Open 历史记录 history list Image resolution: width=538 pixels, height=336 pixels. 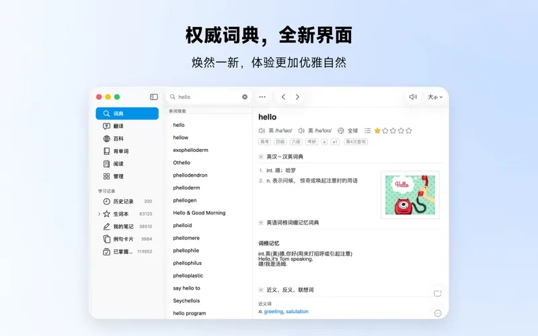127,201
